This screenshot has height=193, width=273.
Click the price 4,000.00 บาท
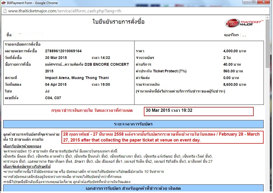coord(235,51)
